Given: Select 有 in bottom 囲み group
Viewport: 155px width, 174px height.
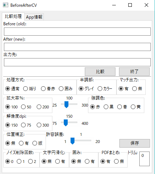Looking at the screenshot, I should [90, 162].
